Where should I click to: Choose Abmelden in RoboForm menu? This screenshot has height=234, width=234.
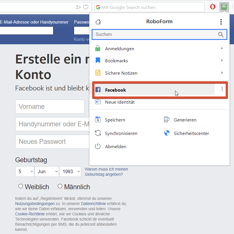pyautogui.click(x=115, y=146)
